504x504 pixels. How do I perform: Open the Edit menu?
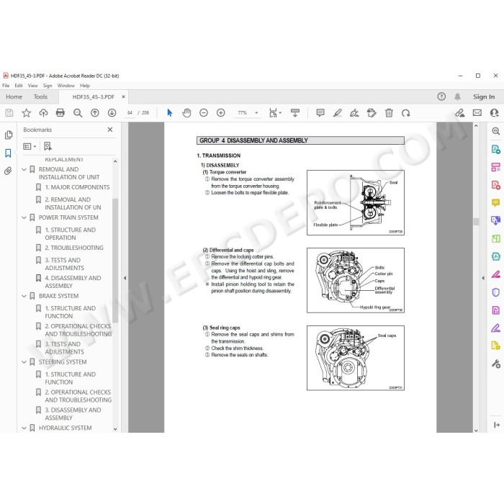click(19, 86)
